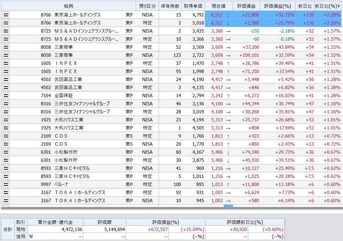Click total purchase amount 4,472,136
343x241 pixels.
click(x=72, y=230)
